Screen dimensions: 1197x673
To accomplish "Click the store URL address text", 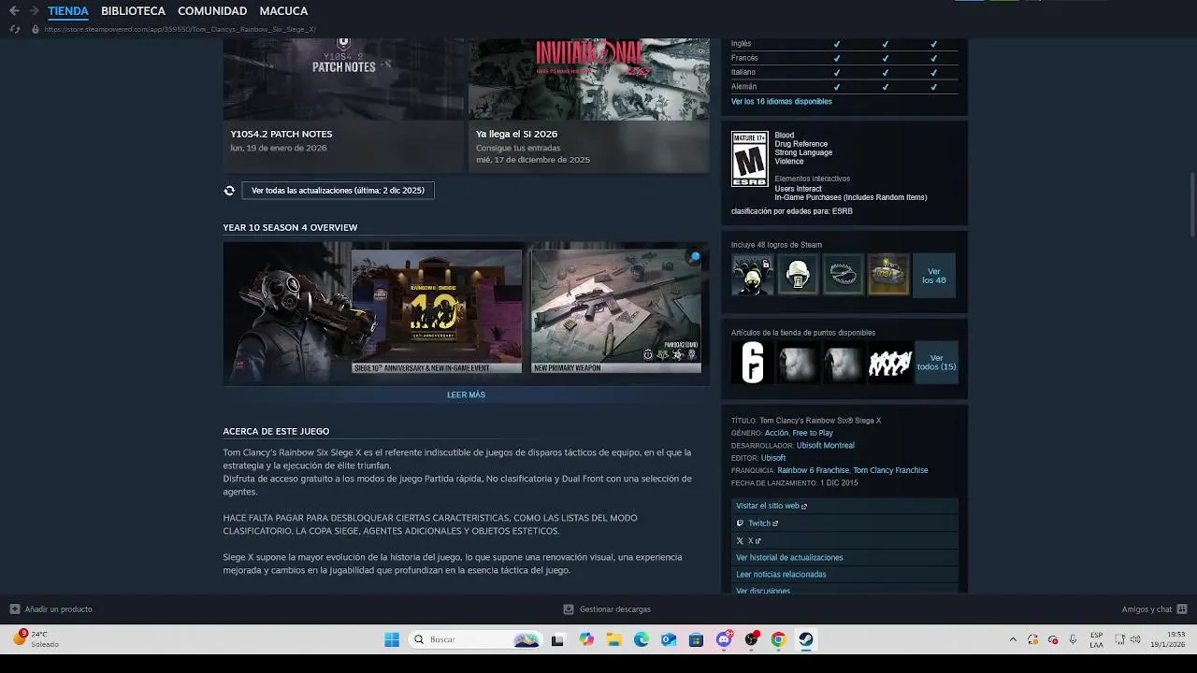I will [180, 29].
